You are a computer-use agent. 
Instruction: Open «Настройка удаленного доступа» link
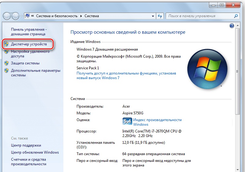tap(30, 54)
